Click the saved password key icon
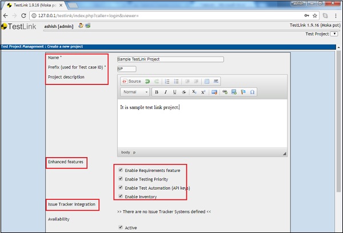The width and height of the screenshot is (343, 233). pyautogui.click(x=306, y=15)
